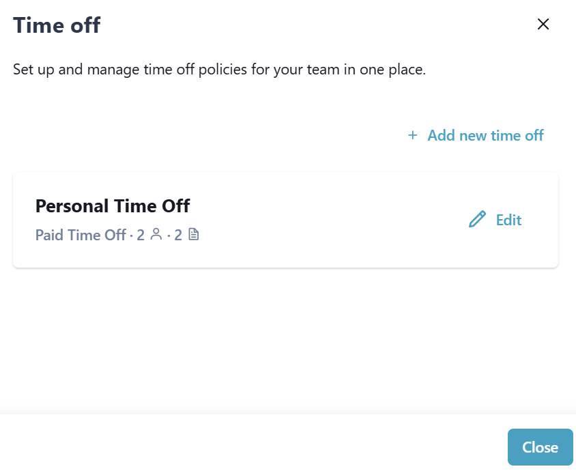Click the person icon in the policy details
The image size is (576, 471).
coord(156,235)
